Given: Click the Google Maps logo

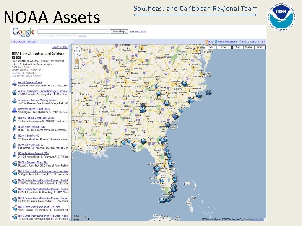Looking at the screenshot, I should coord(23,32).
